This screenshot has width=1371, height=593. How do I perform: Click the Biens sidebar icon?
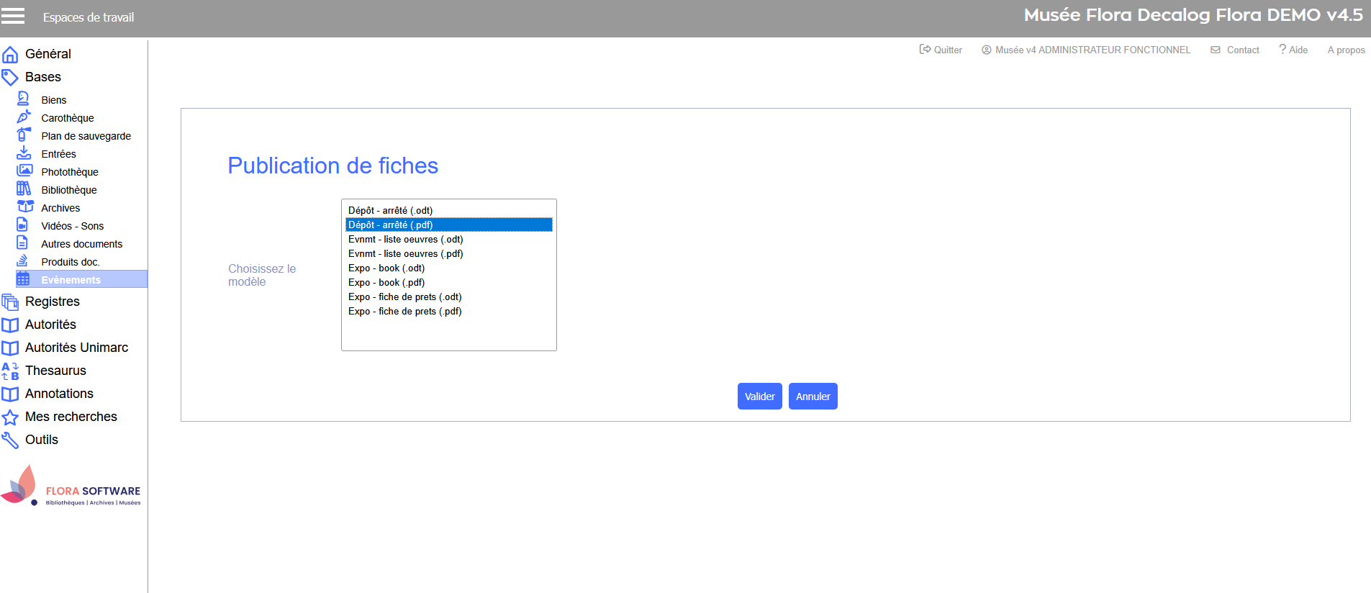click(x=23, y=99)
